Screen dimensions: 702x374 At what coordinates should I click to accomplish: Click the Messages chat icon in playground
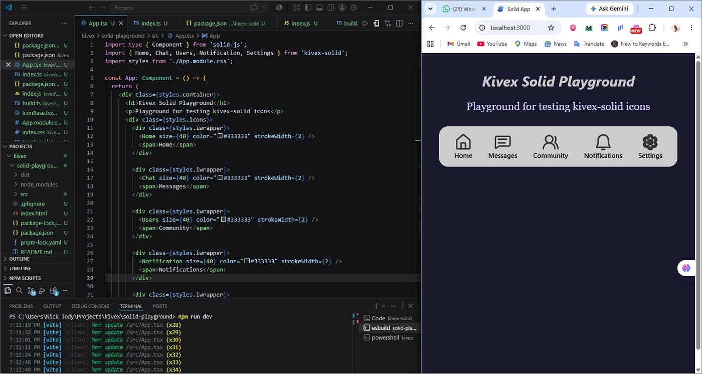[x=502, y=142]
